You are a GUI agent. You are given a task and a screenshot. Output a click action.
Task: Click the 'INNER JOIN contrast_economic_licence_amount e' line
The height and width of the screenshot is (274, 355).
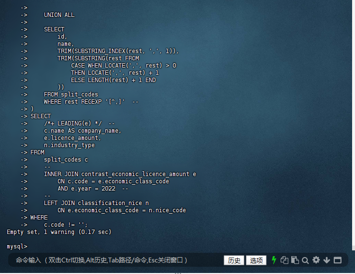120,174
